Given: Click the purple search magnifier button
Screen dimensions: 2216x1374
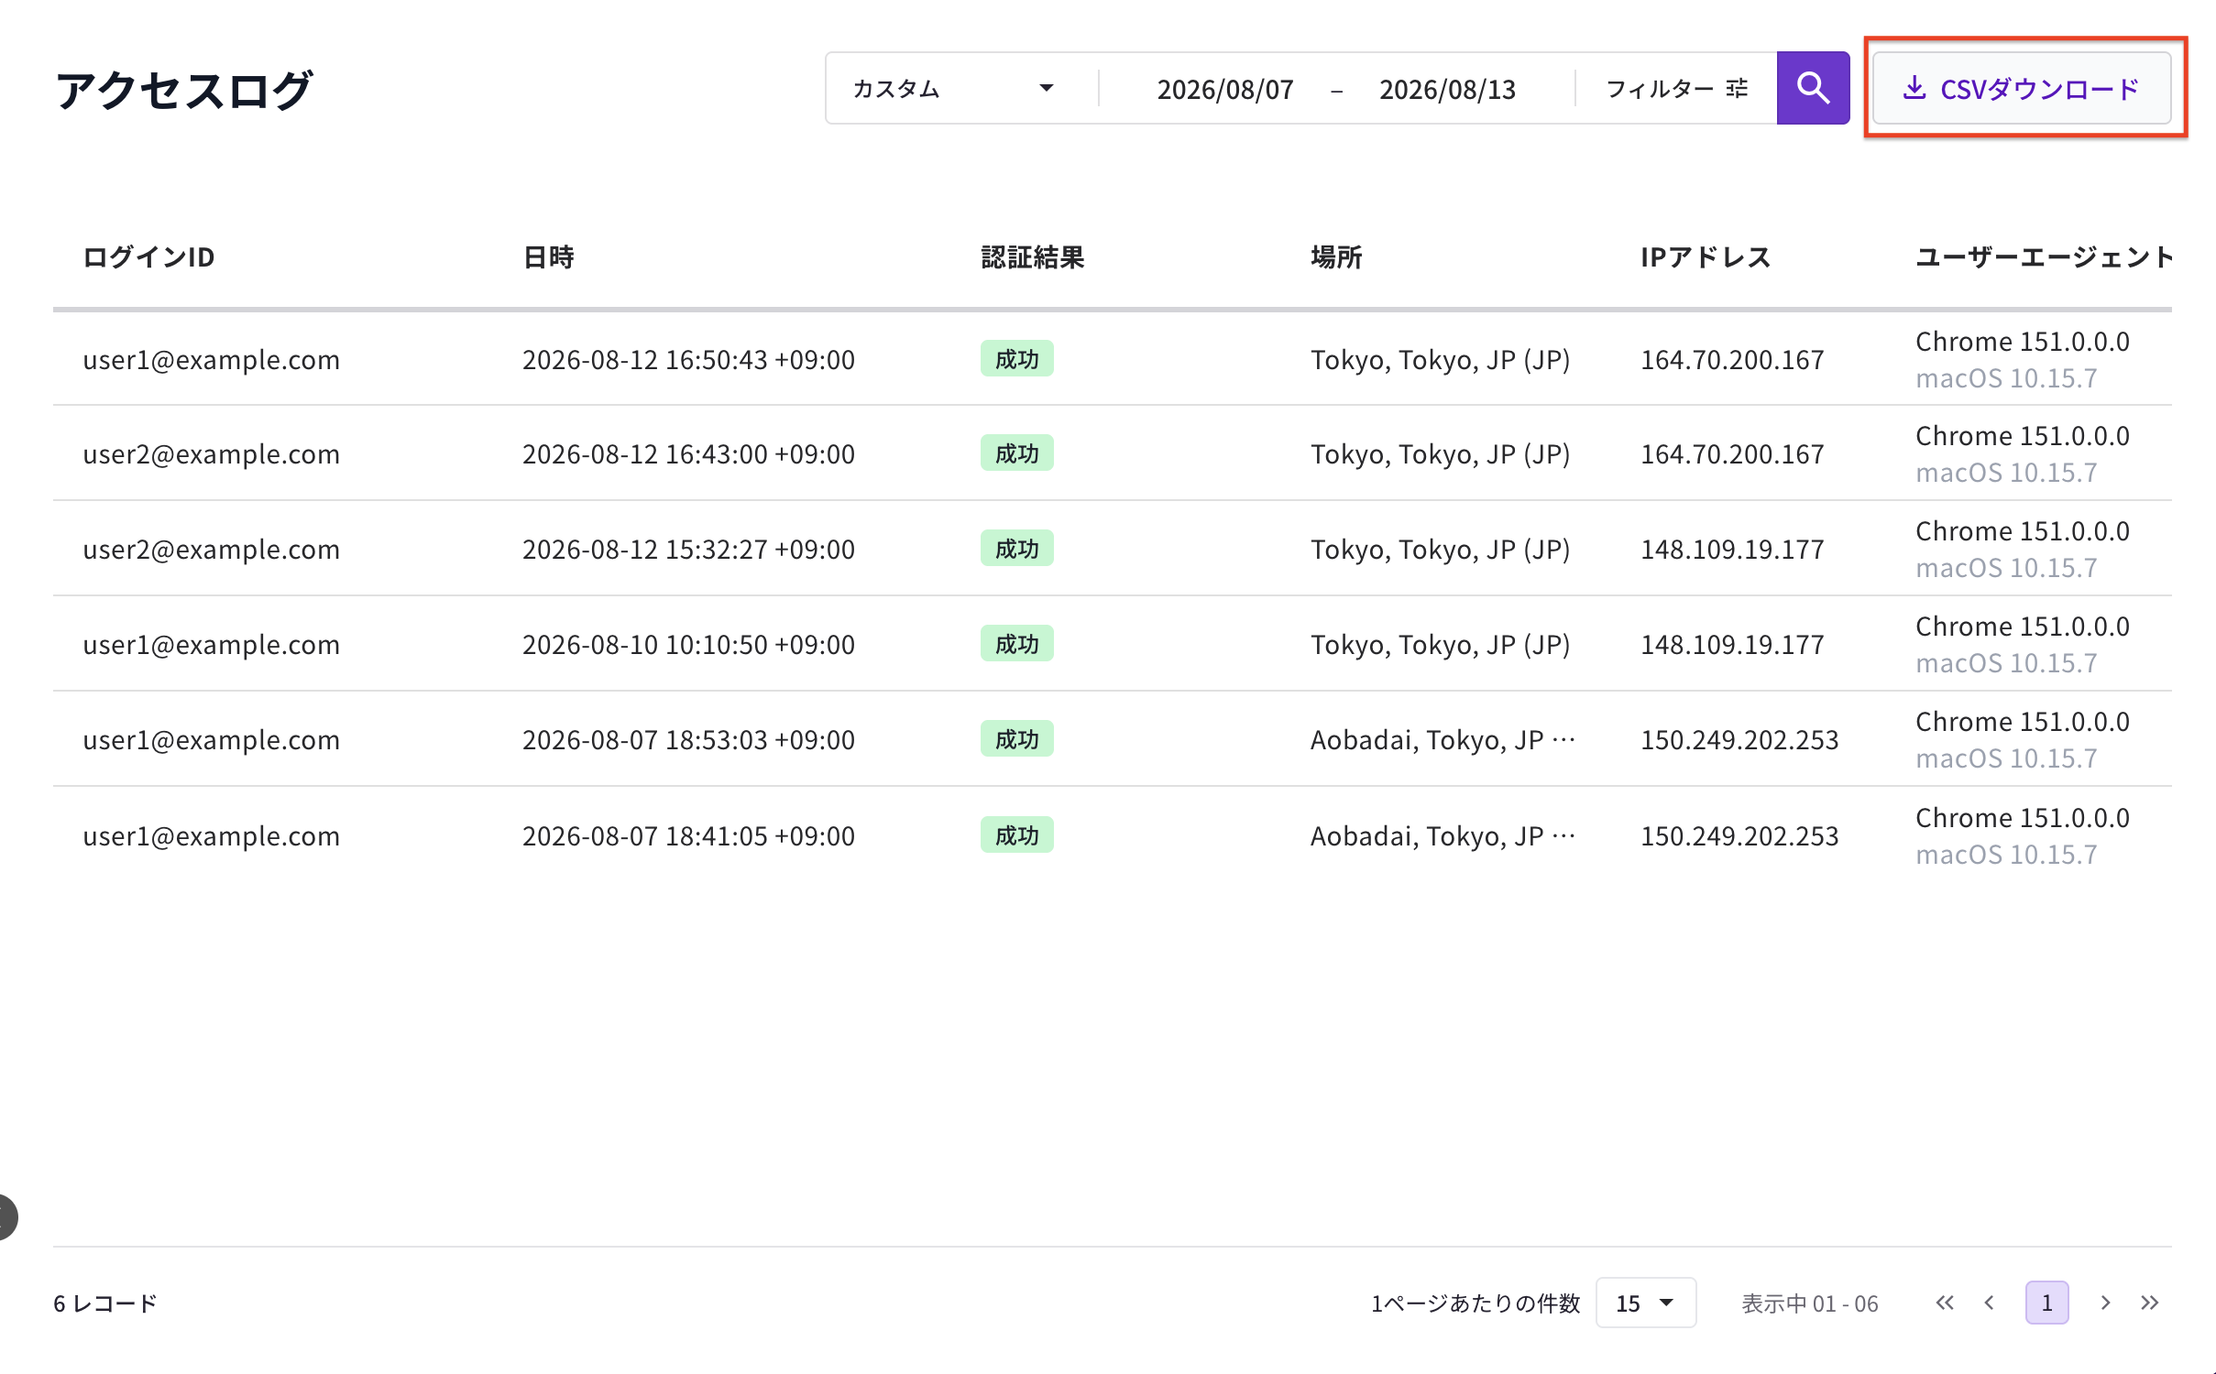Looking at the screenshot, I should [x=1812, y=88].
